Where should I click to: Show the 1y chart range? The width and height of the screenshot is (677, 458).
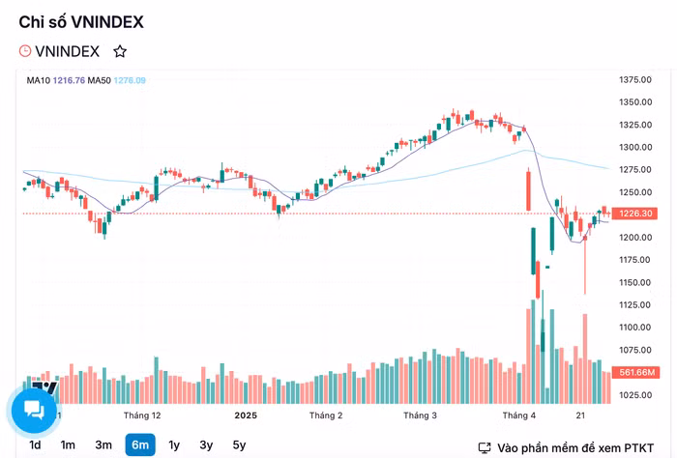[174, 445]
